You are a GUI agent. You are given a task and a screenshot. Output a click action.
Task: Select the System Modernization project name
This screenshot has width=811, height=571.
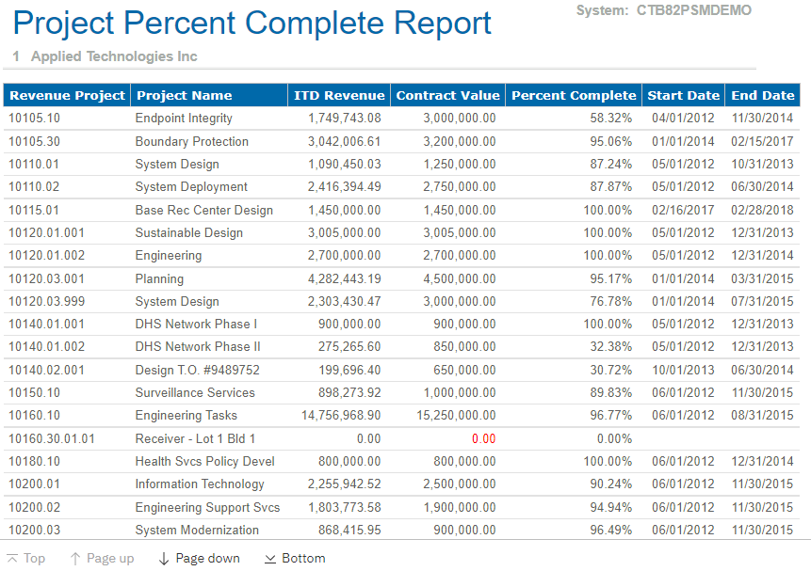(197, 531)
